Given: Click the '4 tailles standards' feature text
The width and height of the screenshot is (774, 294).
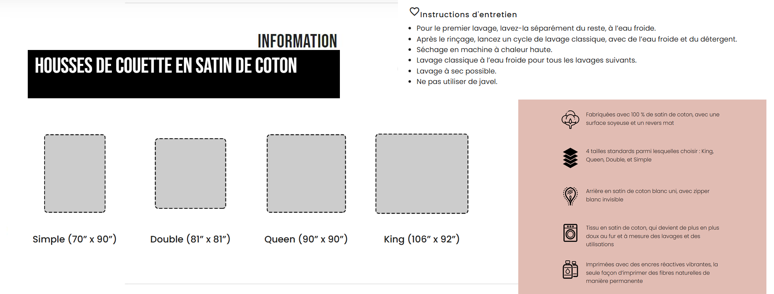Looking at the screenshot, I should [649, 155].
